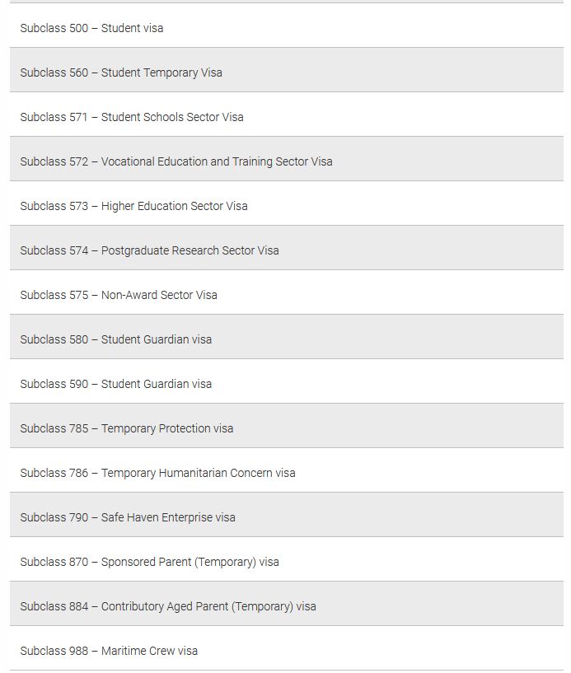Expand the Subclass 500 Student visa row
This screenshot has height=673, width=571.
[x=287, y=26]
